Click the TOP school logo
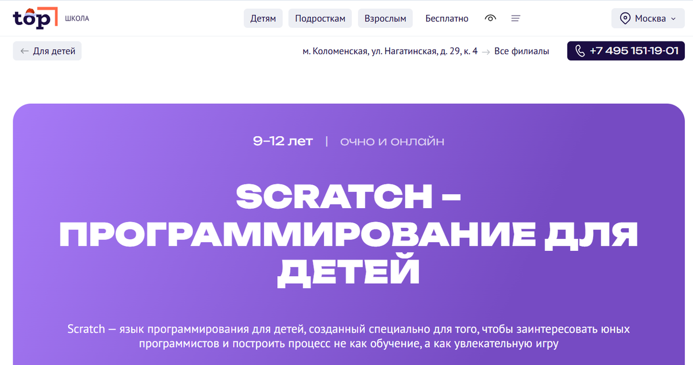This screenshot has width=693, height=365. pos(35,18)
